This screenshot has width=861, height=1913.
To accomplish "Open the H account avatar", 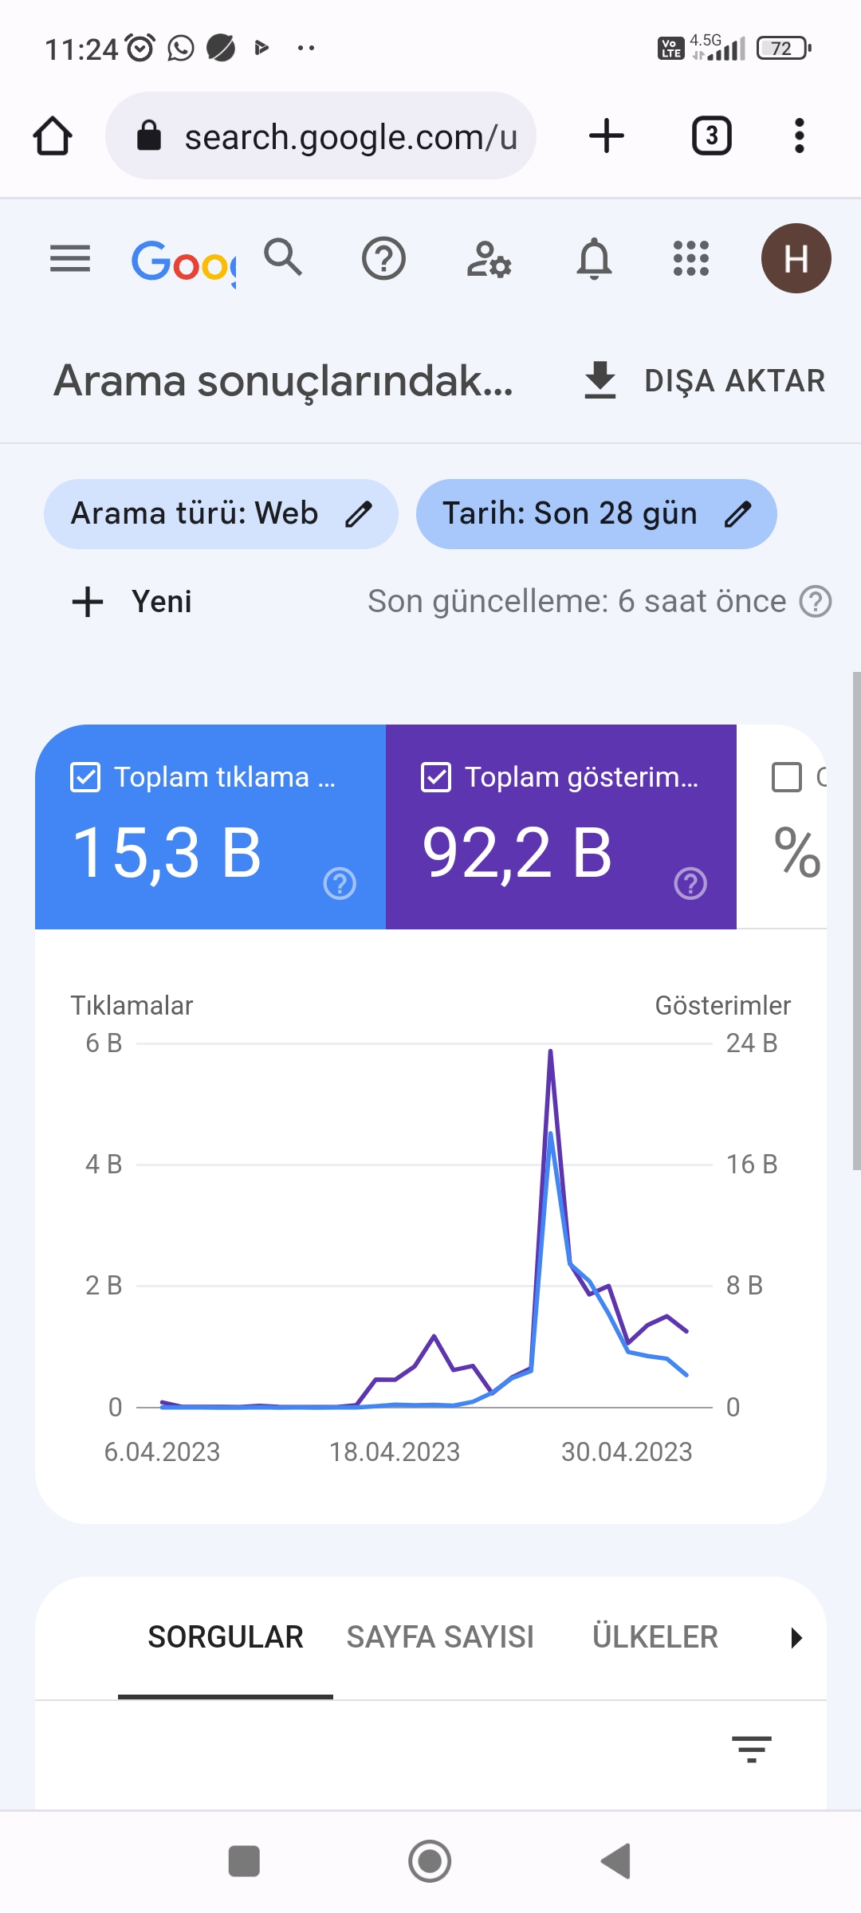I will point(796,258).
